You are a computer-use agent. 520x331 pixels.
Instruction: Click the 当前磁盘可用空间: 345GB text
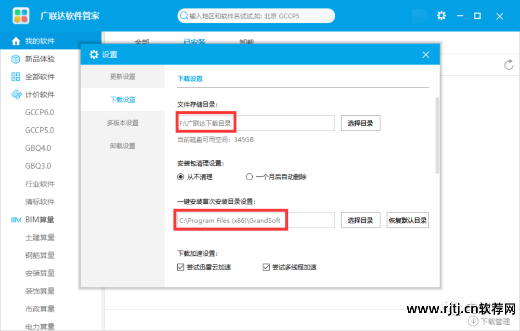pyautogui.click(x=216, y=140)
